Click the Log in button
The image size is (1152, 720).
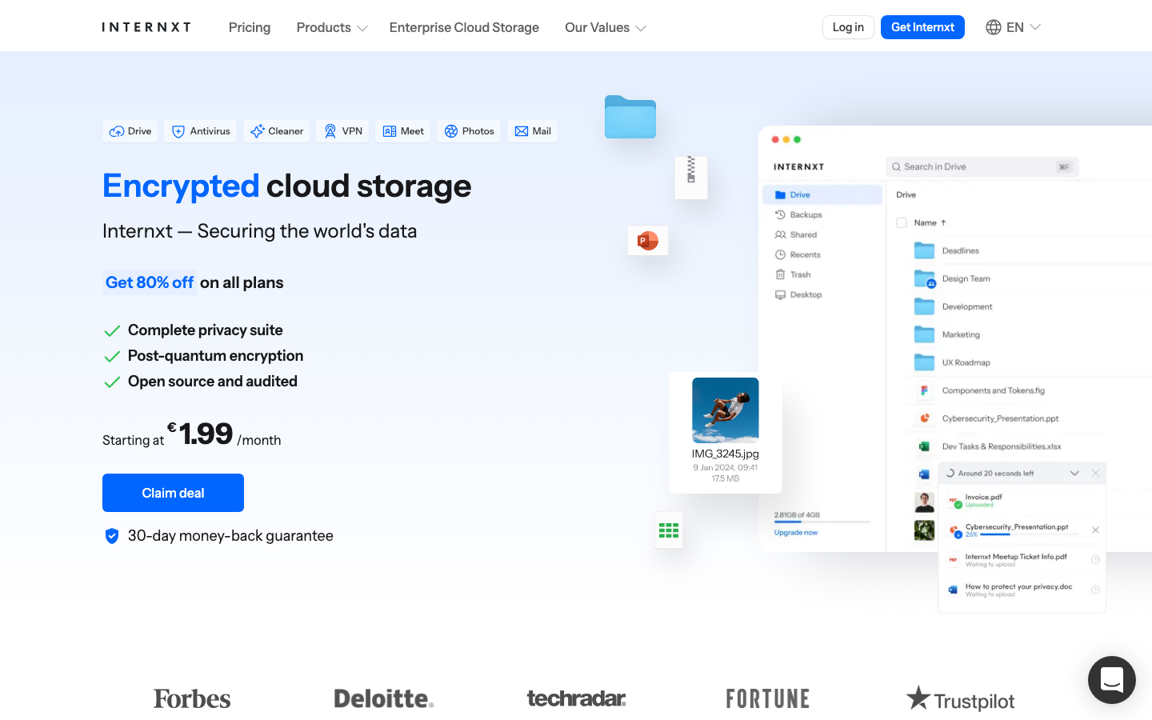pos(848,27)
